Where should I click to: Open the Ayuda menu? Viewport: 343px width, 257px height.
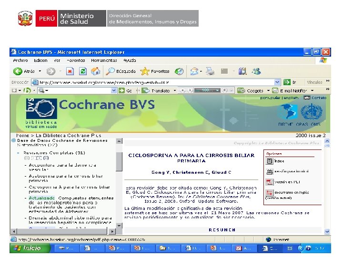tap(130, 60)
